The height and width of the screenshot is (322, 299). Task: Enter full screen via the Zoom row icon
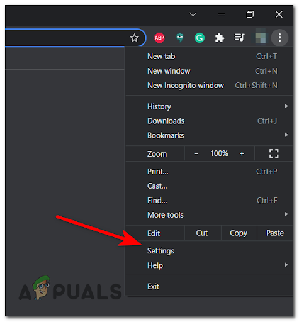[274, 153]
